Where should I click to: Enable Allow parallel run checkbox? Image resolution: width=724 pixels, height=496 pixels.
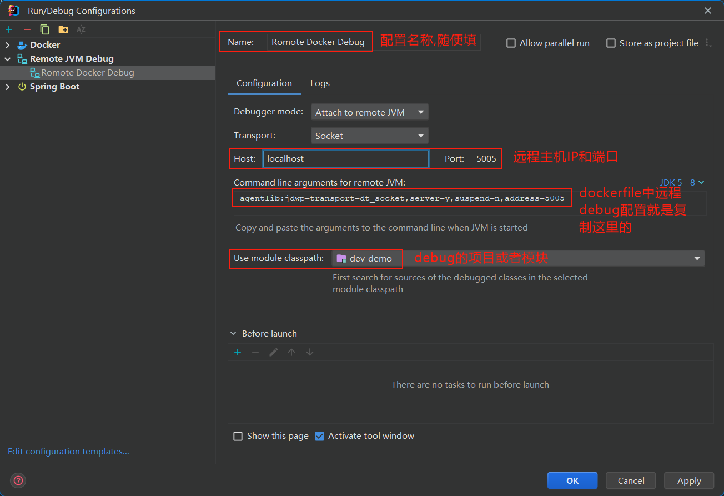[511, 43]
